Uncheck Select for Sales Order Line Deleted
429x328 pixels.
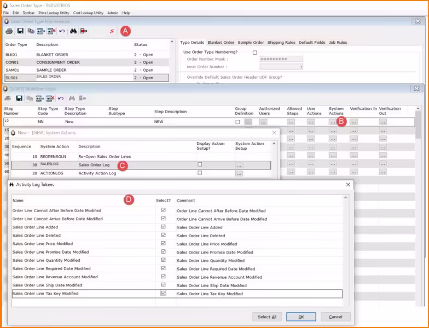163,235
